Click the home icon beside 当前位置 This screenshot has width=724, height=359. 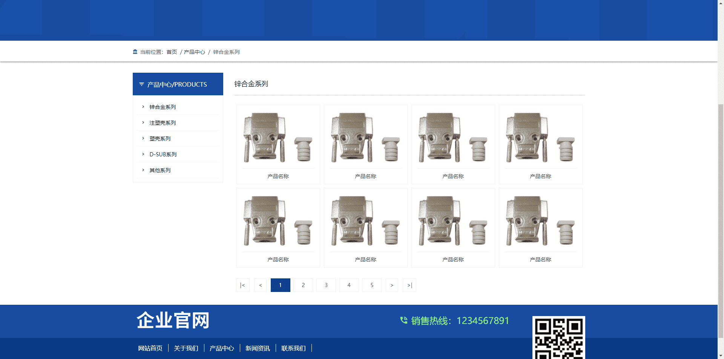pos(135,52)
